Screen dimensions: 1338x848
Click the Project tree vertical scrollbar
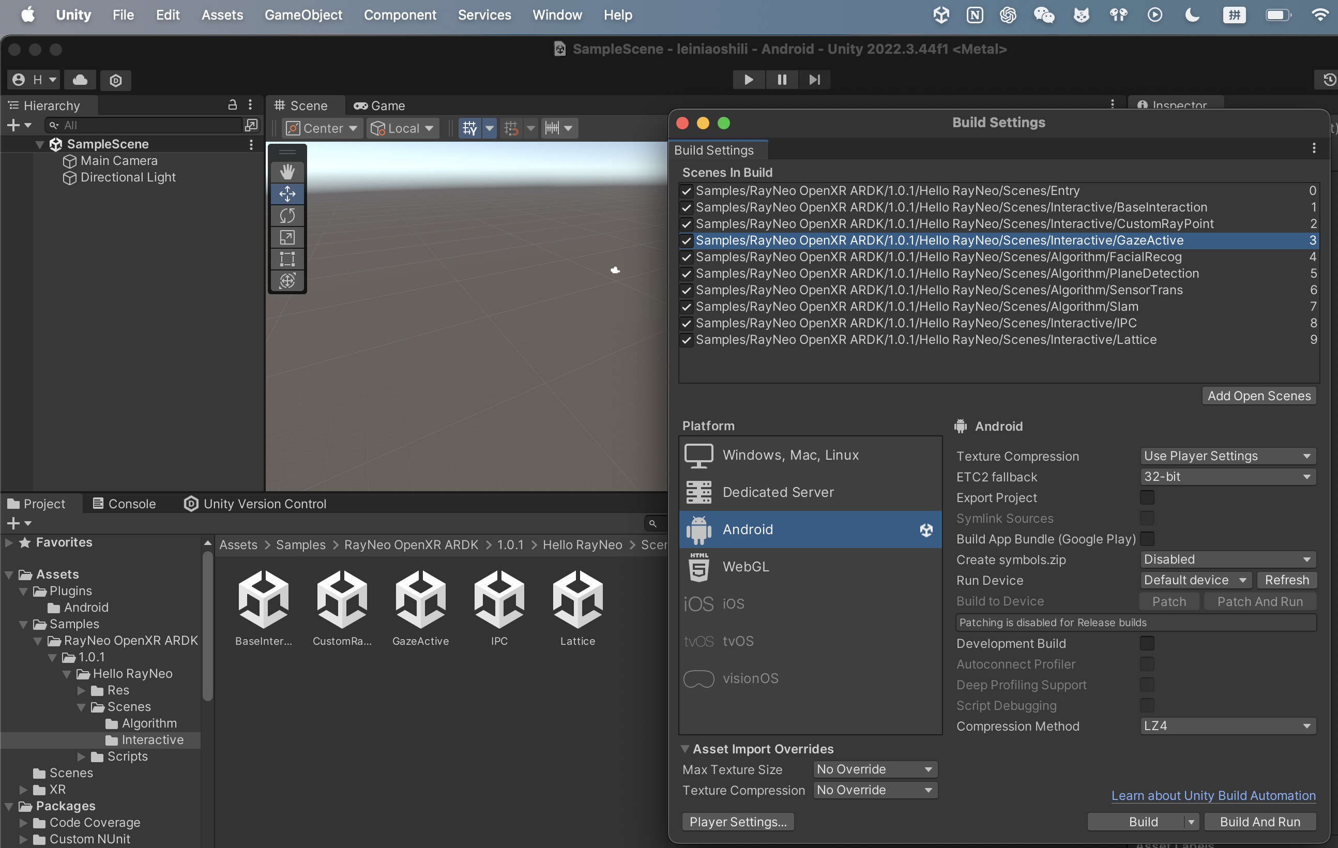(x=207, y=625)
